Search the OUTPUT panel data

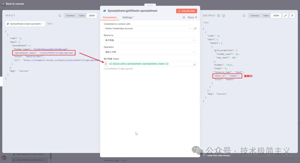[244, 16]
